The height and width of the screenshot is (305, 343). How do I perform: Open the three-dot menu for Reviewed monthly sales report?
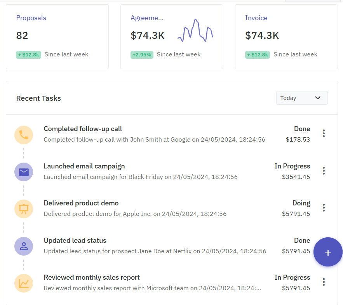(x=324, y=282)
